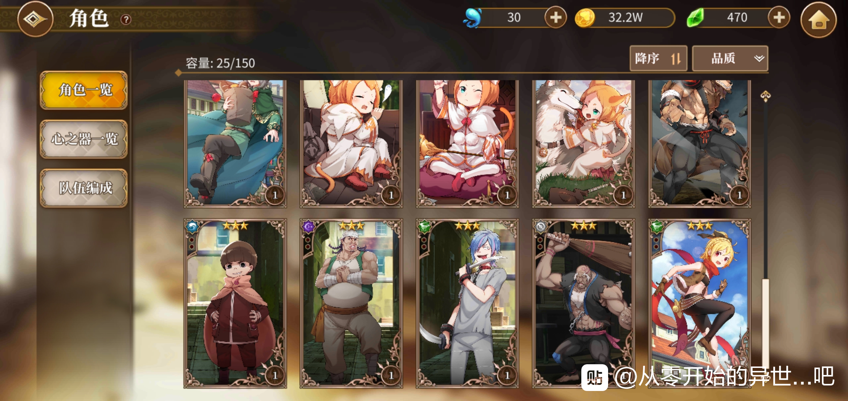The width and height of the screenshot is (848, 401).
Task: Tap the gold coin currency icon
Action: 585,18
